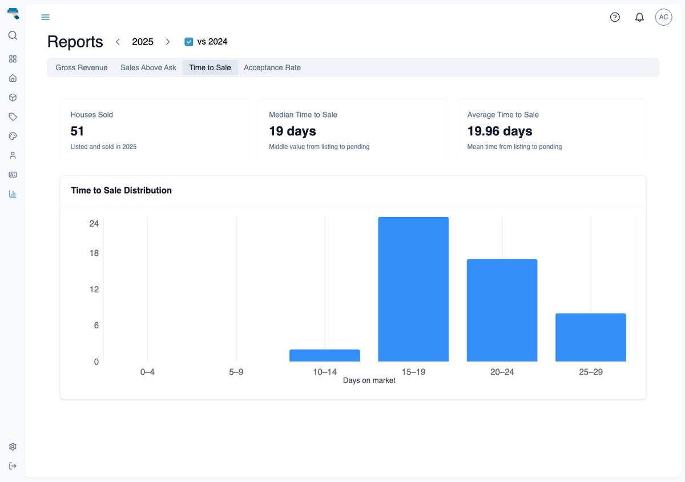The width and height of the screenshot is (685, 482).
Task: Click the Houses Sold value 51
Action: pos(78,131)
